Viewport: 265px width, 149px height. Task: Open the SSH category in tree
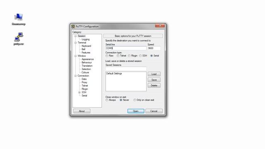click(x=84, y=92)
